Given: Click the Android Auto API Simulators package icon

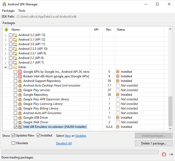Looking at the screenshot, I should pyautogui.click(x=20, y=113).
